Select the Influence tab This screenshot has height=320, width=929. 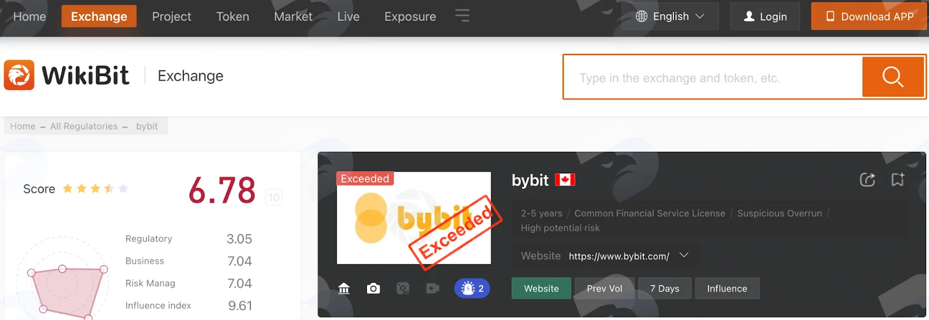pyautogui.click(x=727, y=288)
